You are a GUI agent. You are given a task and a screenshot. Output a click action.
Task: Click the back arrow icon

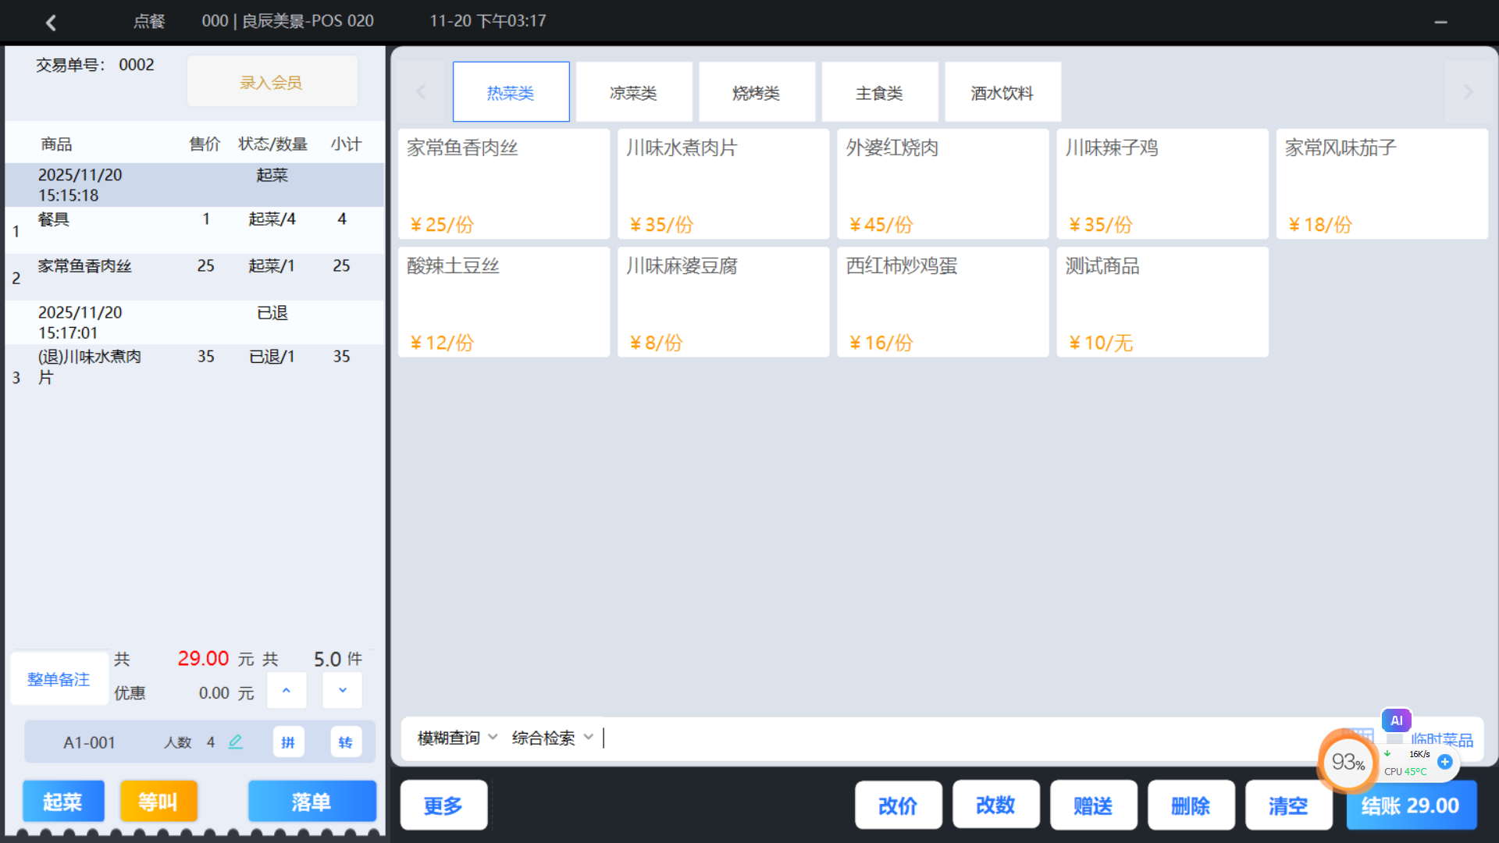pos(52,22)
